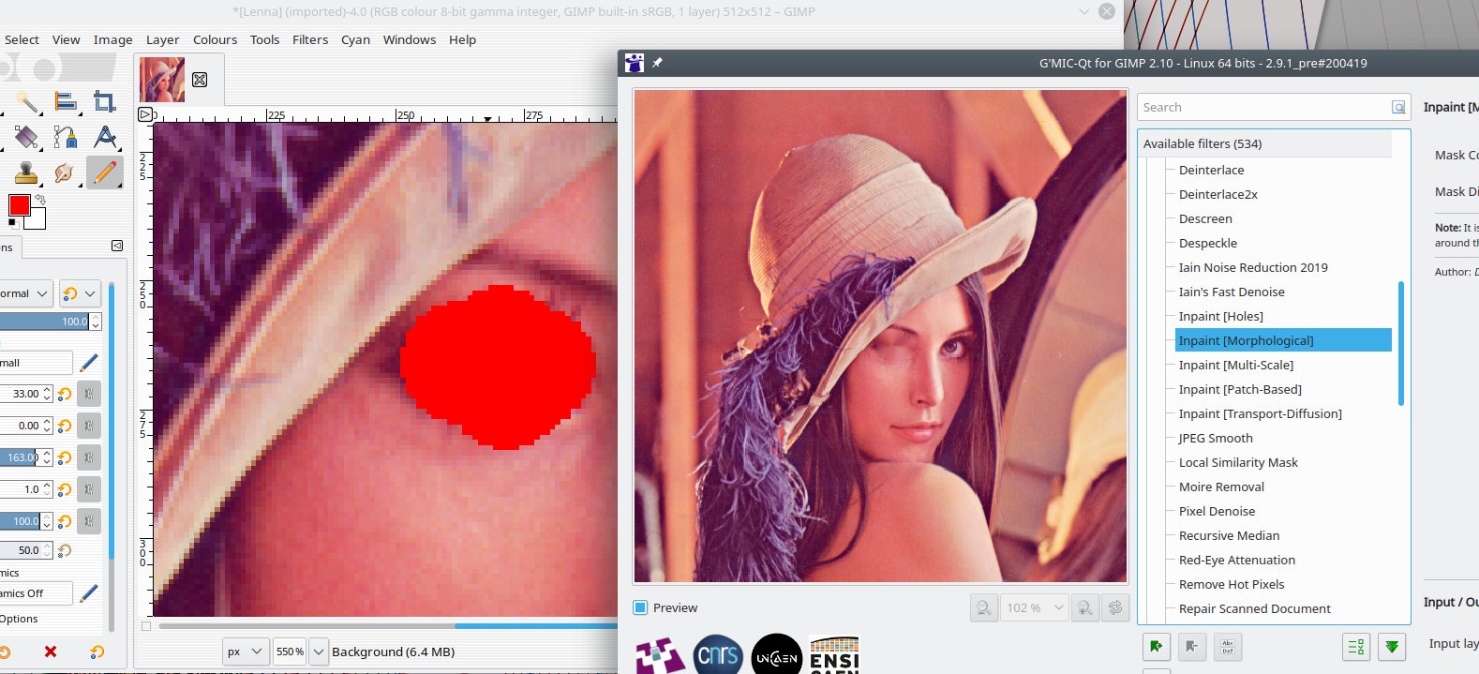Viewport: 1479px width, 674px height.
Task: Edit the Dynamics Off setting pencil icon
Action: (x=89, y=593)
